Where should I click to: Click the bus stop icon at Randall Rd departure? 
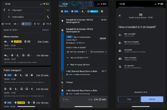pos(63,30)
